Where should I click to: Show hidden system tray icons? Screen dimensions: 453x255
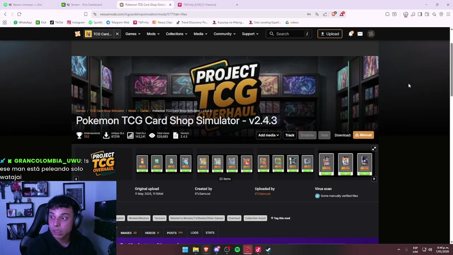point(399,250)
